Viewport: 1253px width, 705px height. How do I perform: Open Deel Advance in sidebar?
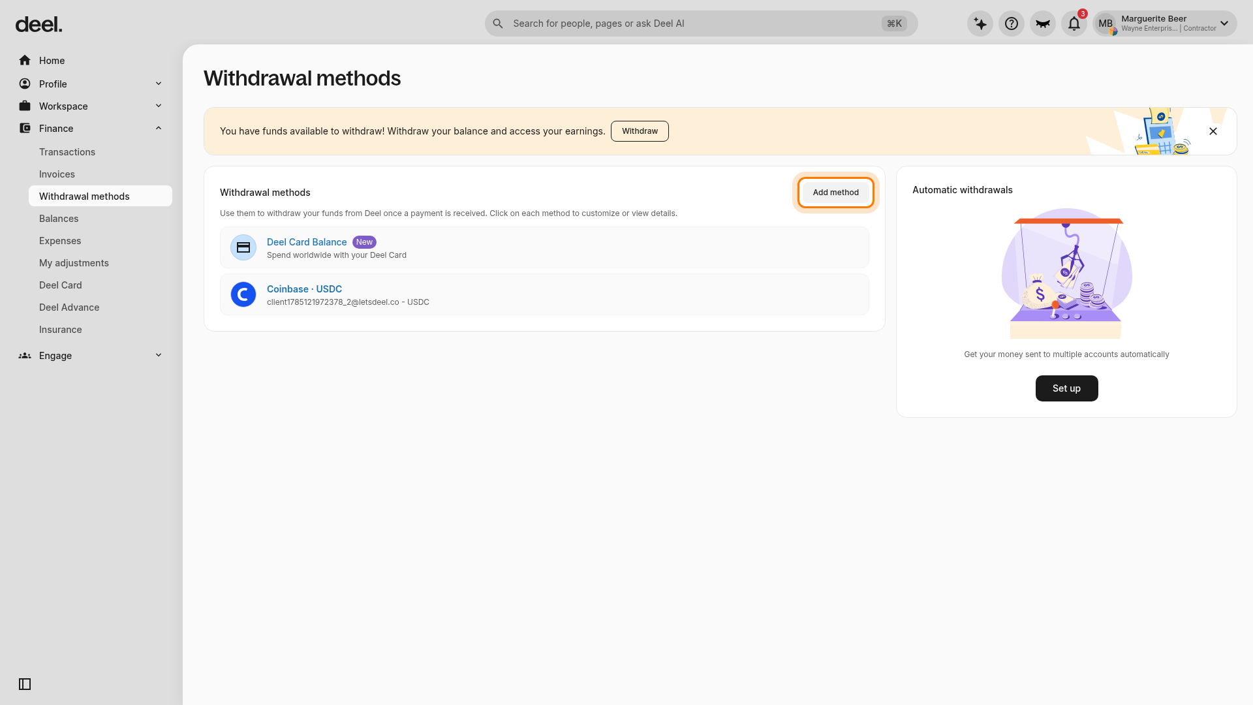tap(69, 307)
